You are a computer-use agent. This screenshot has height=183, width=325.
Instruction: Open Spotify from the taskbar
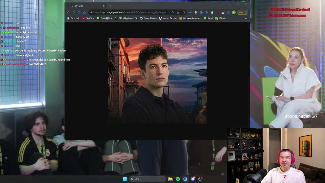coord(178,179)
